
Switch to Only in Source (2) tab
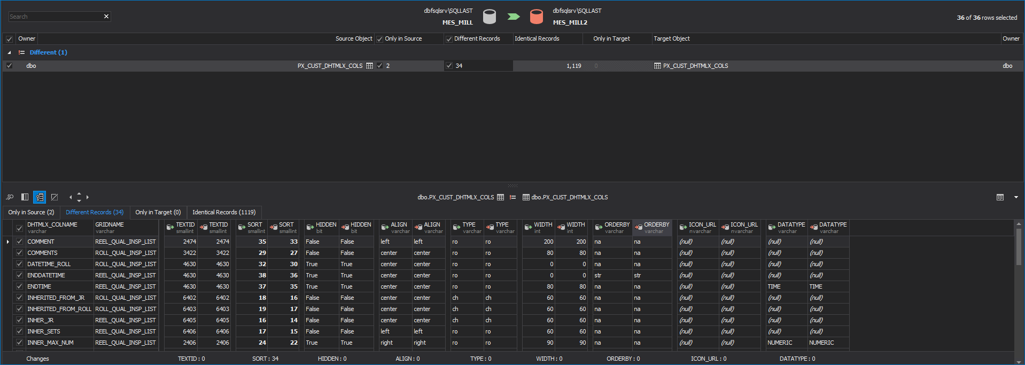click(x=31, y=212)
